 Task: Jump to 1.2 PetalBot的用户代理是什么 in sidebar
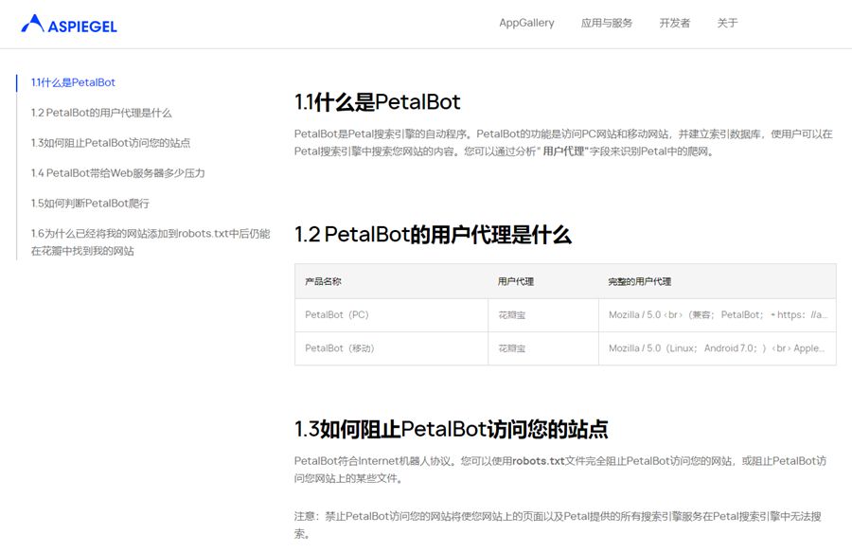[101, 113]
